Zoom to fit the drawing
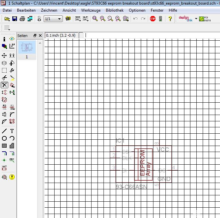 point(95,19)
